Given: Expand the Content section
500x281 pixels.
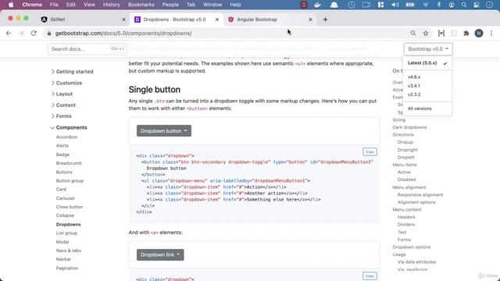Looking at the screenshot, I should [x=63, y=105].
